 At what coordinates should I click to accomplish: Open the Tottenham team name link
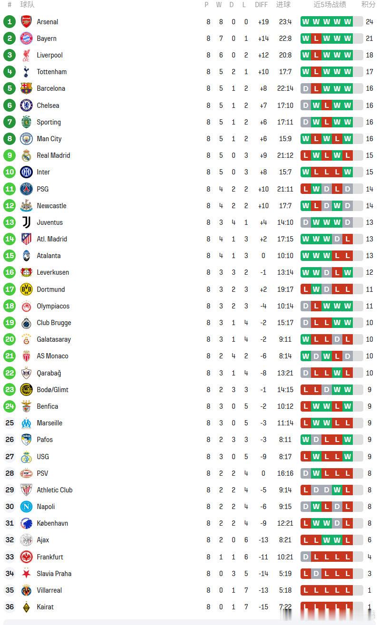[x=51, y=72]
